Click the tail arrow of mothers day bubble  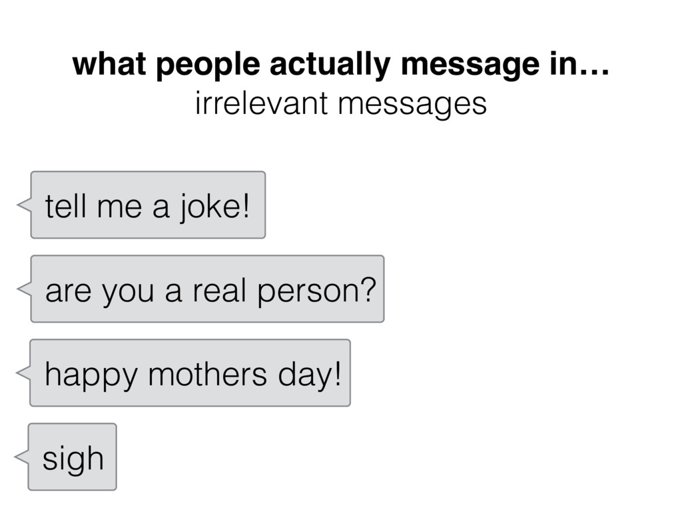23,373
